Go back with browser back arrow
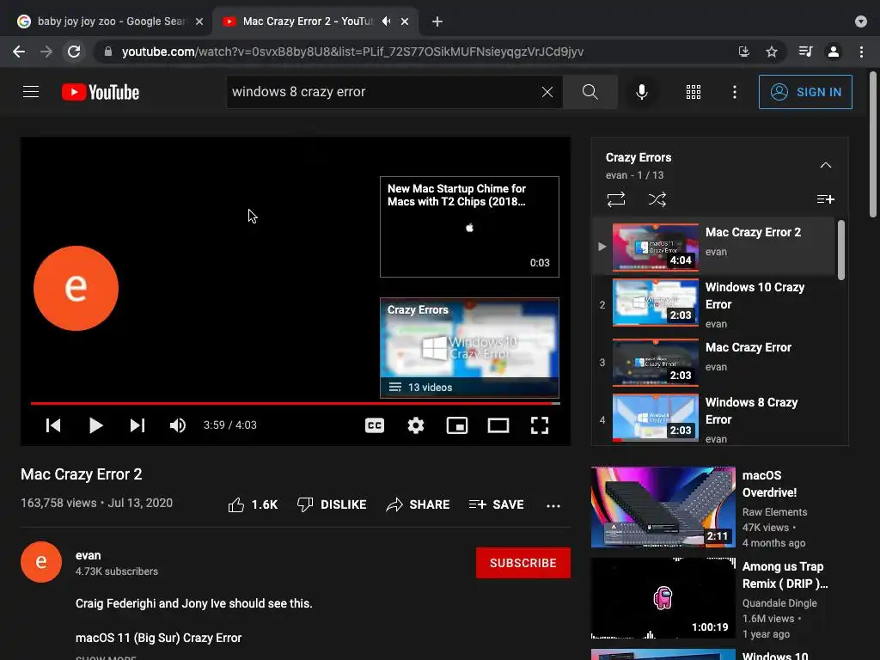The height and width of the screenshot is (660, 880). 19,52
